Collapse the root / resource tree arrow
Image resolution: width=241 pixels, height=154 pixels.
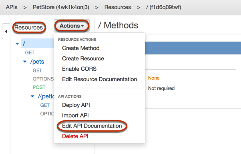(x=17, y=44)
